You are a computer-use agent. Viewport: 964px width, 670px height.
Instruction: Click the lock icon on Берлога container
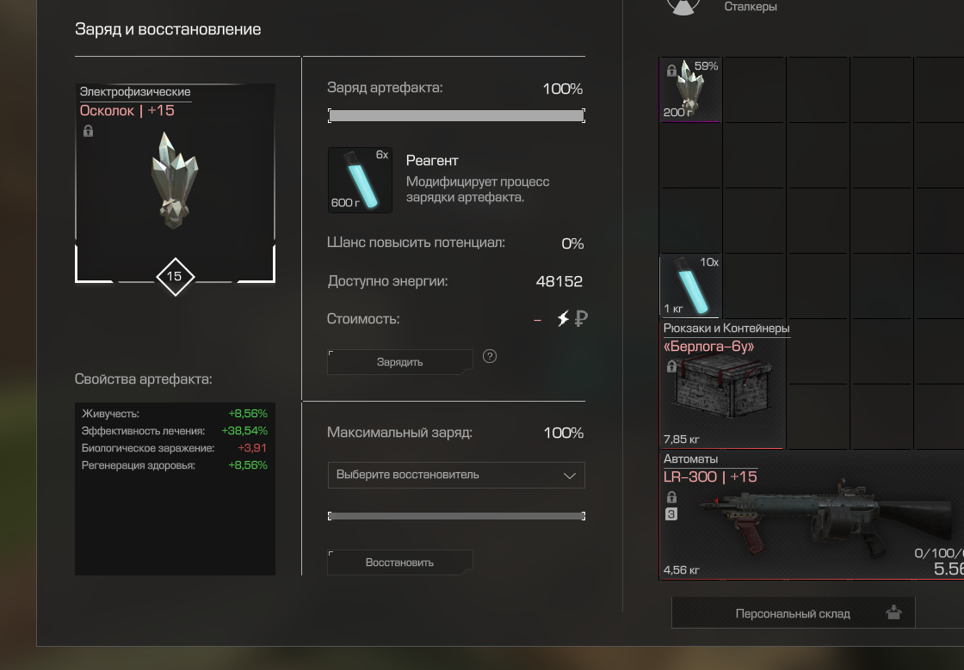click(671, 366)
